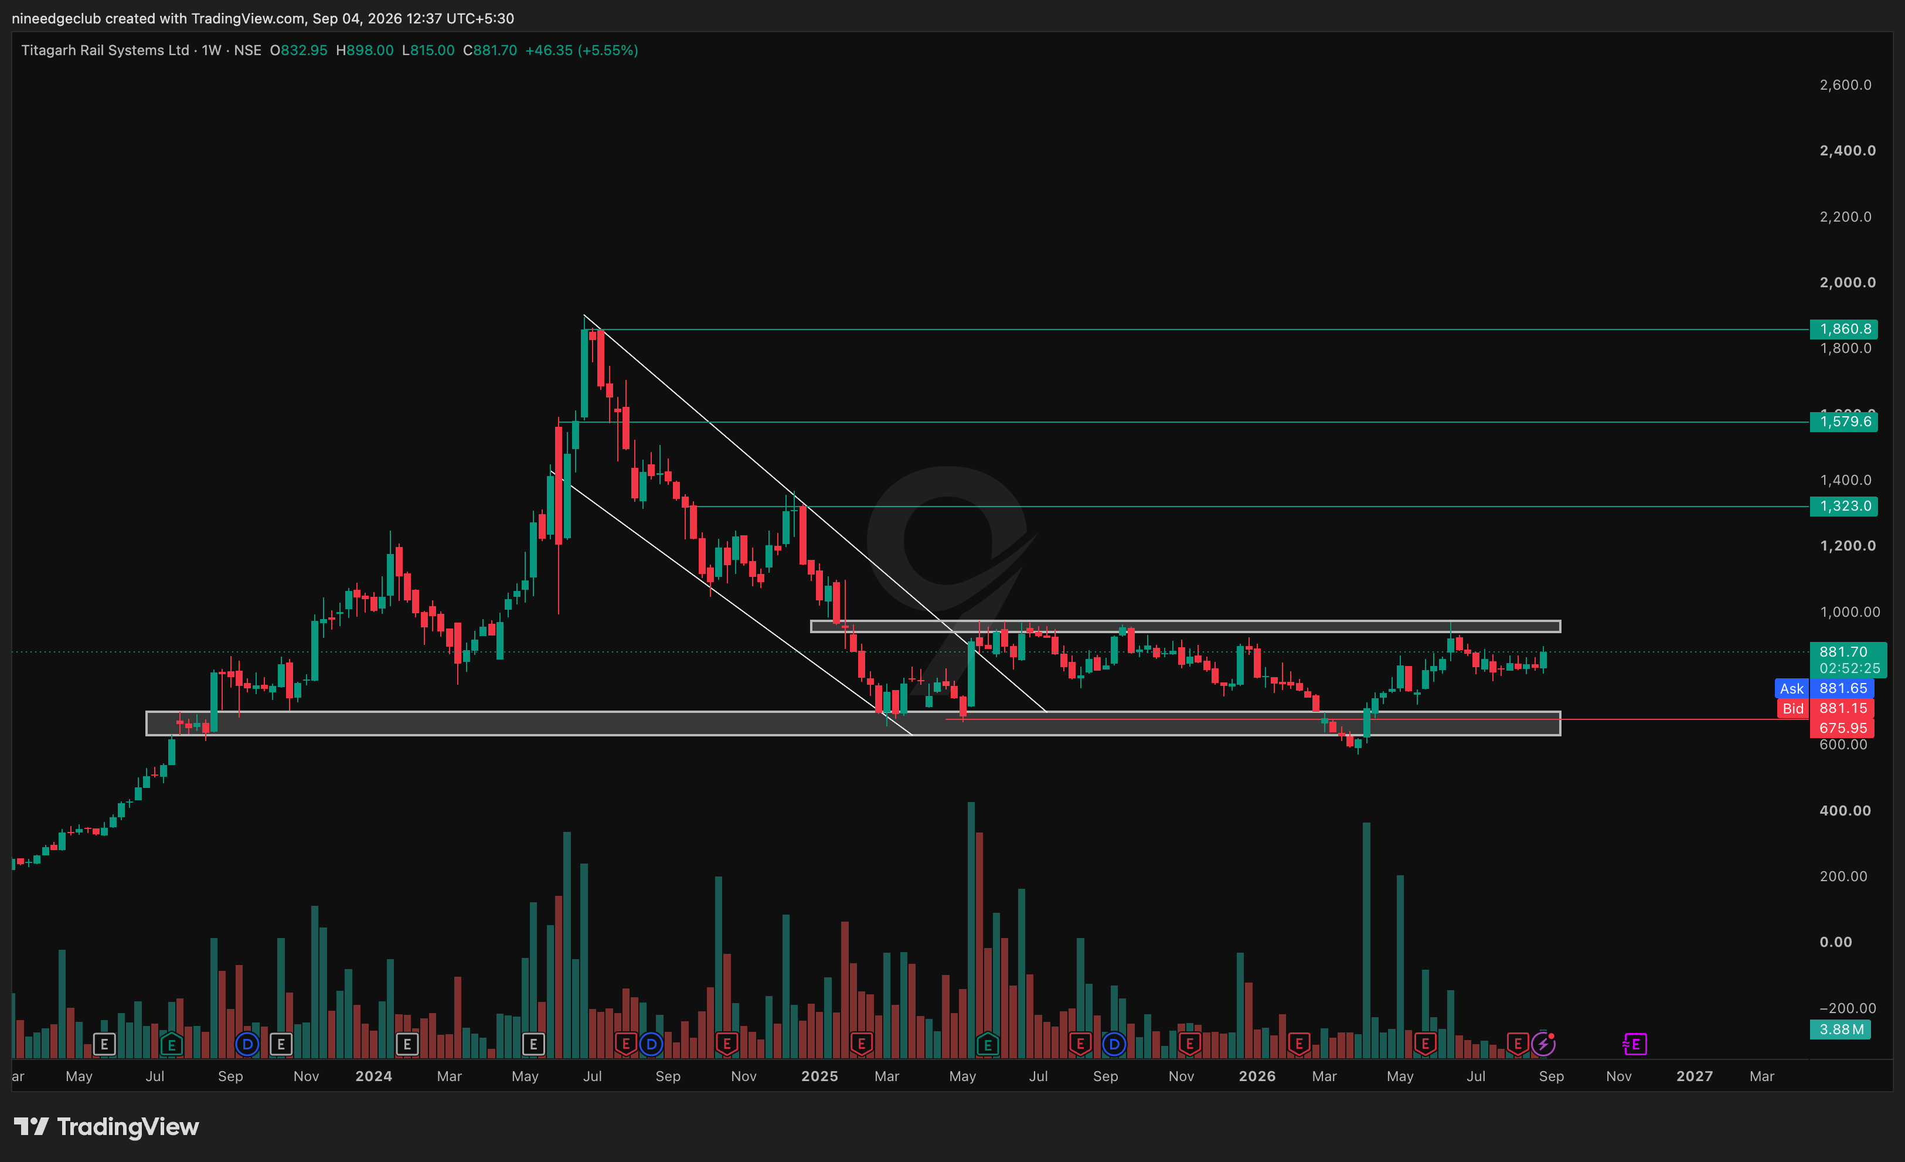Click the nineedgeclub created with TradingView.com header text
Image resolution: width=1905 pixels, height=1162 pixels.
click(263, 18)
